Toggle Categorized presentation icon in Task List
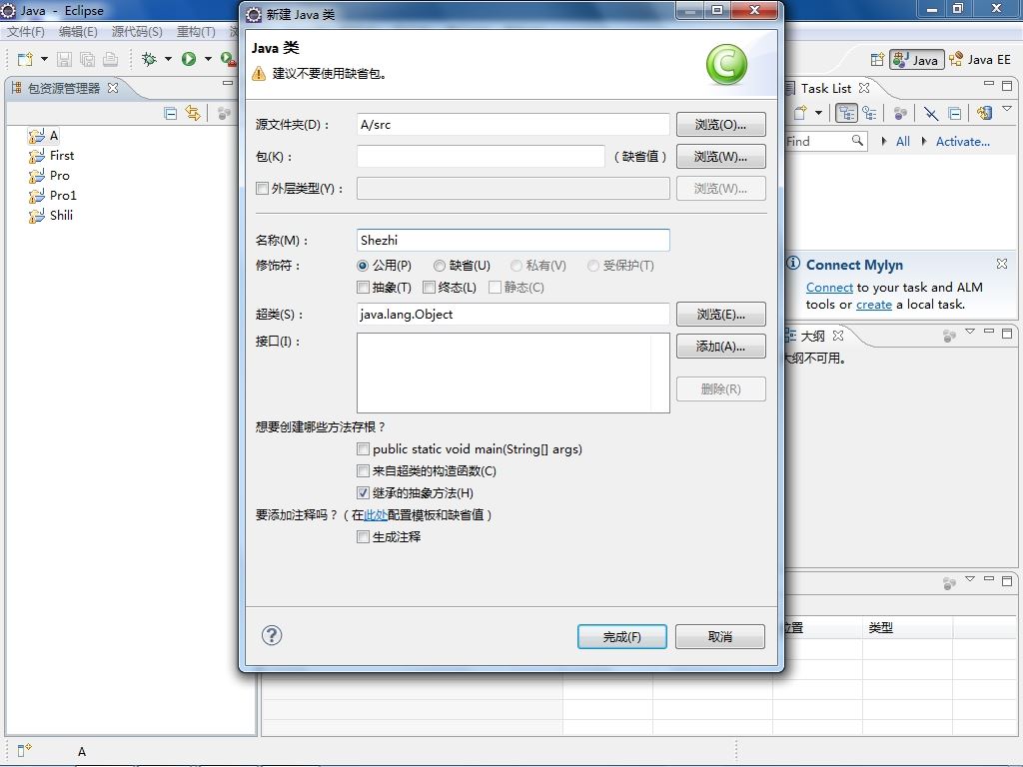The width and height of the screenshot is (1023, 767). (x=846, y=114)
